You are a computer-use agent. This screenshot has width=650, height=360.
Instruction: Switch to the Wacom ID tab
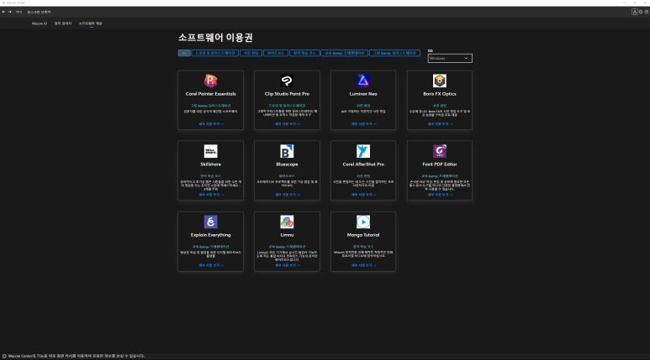(40, 23)
